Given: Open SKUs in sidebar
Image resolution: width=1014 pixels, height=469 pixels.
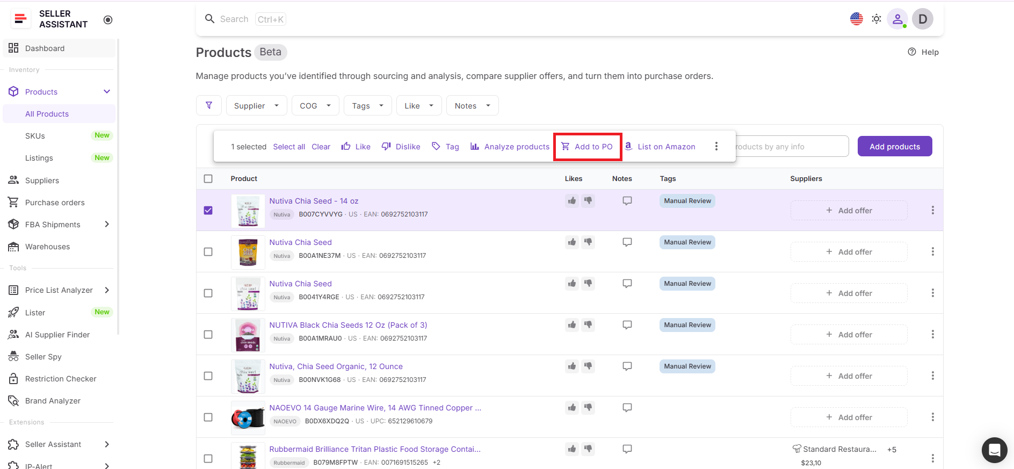Looking at the screenshot, I should click(x=59, y=136).
